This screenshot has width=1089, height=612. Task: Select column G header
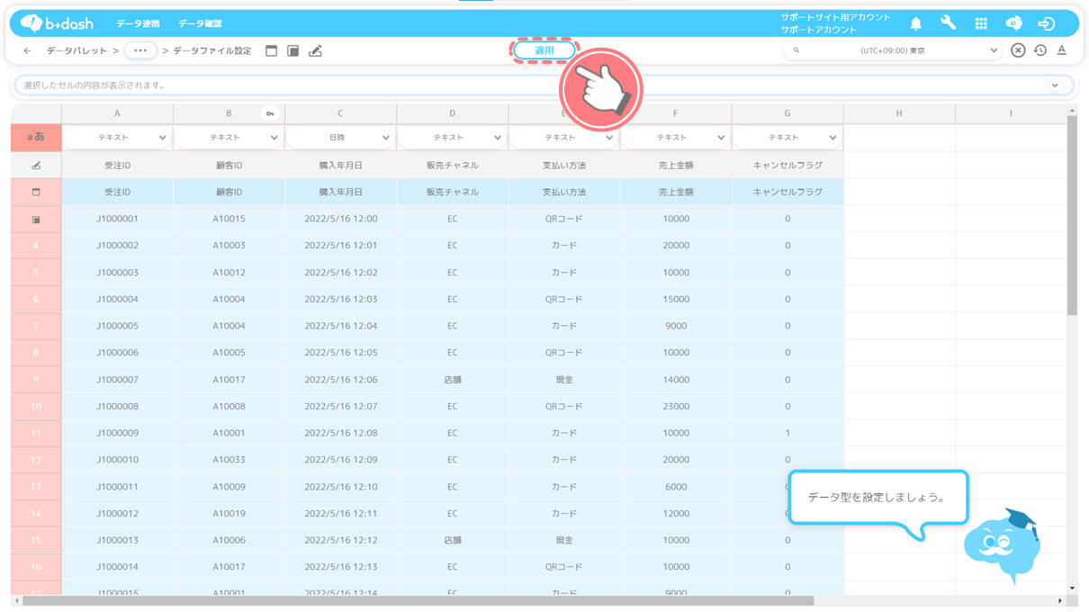787,113
